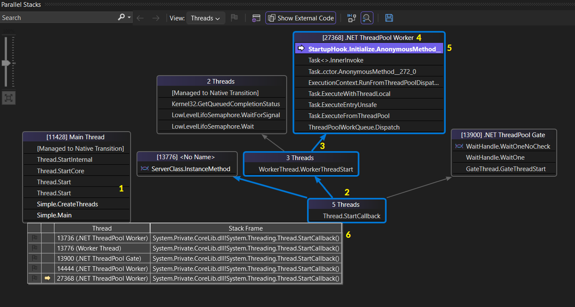
Task: Click ServerClass.InstanceMethod frame
Action: tap(191, 169)
